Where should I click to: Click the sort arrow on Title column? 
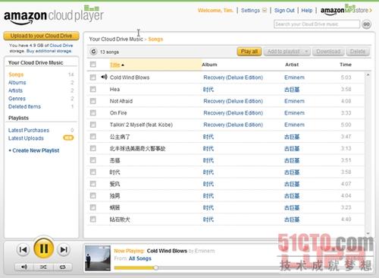pos(123,65)
